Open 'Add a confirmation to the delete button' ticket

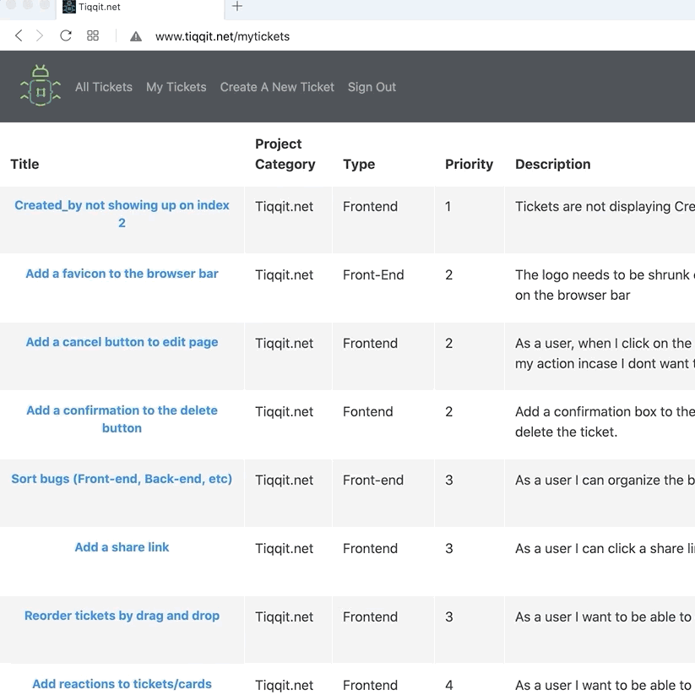click(x=122, y=419)
